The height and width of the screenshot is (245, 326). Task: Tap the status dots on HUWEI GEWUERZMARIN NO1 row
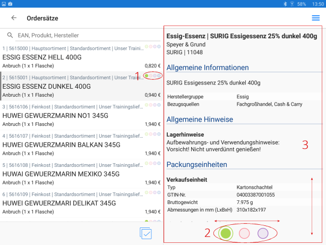coord(153,105)
